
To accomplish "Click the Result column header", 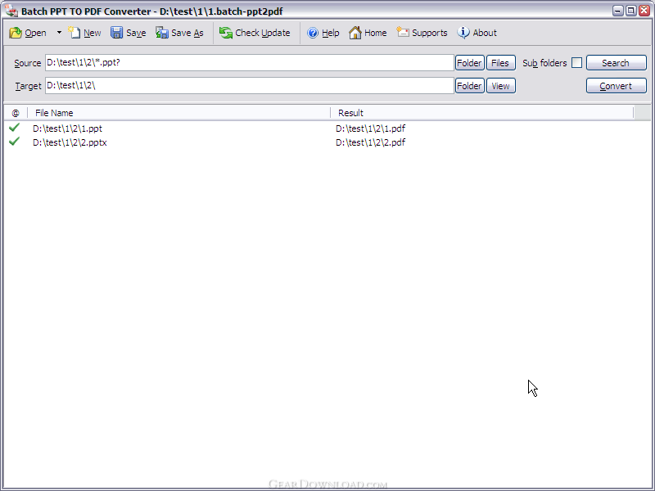I will click(481, 113).
